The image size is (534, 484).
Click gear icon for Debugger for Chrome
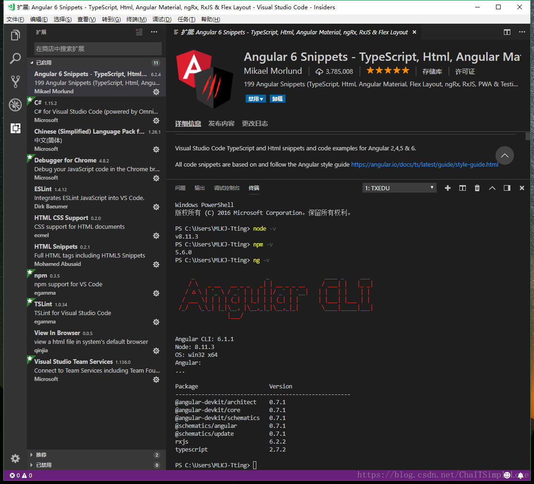[156, 178]
